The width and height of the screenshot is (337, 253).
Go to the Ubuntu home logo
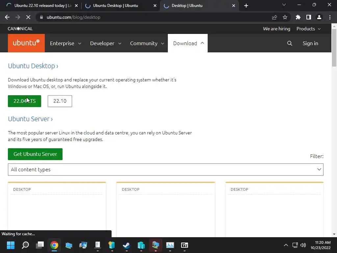26,43
